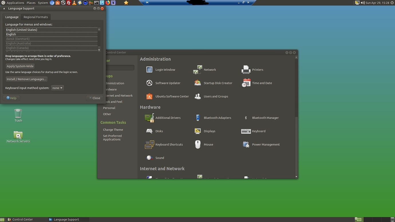
Task: Select English in the language list
Action: [x=51, y=34]
